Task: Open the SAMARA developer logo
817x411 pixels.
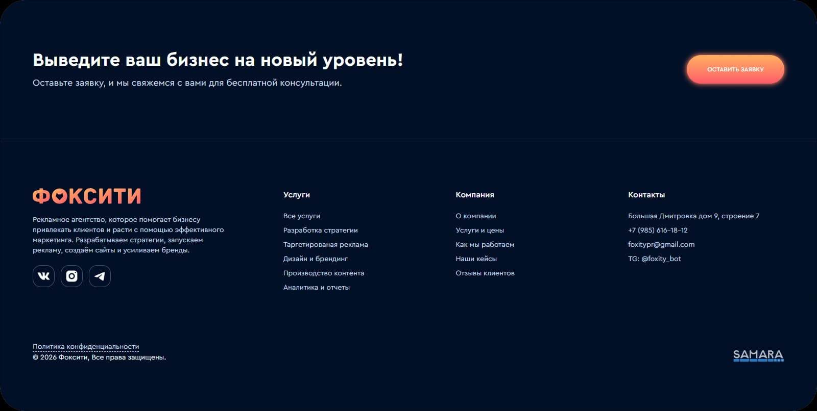Action: pyautogui.click(x=758, y=355)
